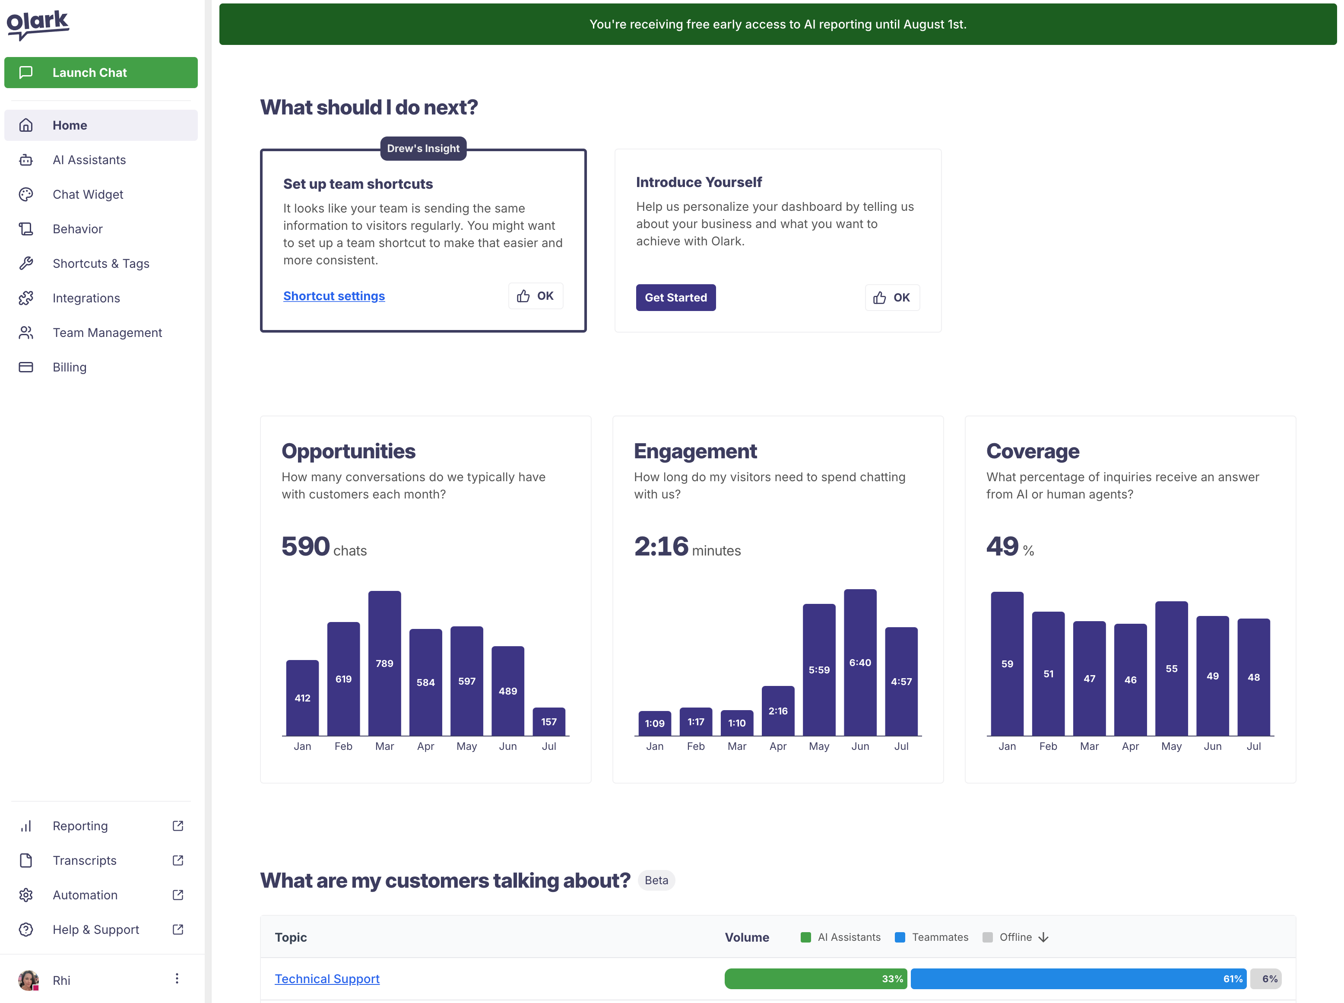The height and width of the screenshot is (1003, 1344).
Task: Click the Team Management people icon
Action: pyautogui.click(x=26, y=332)
